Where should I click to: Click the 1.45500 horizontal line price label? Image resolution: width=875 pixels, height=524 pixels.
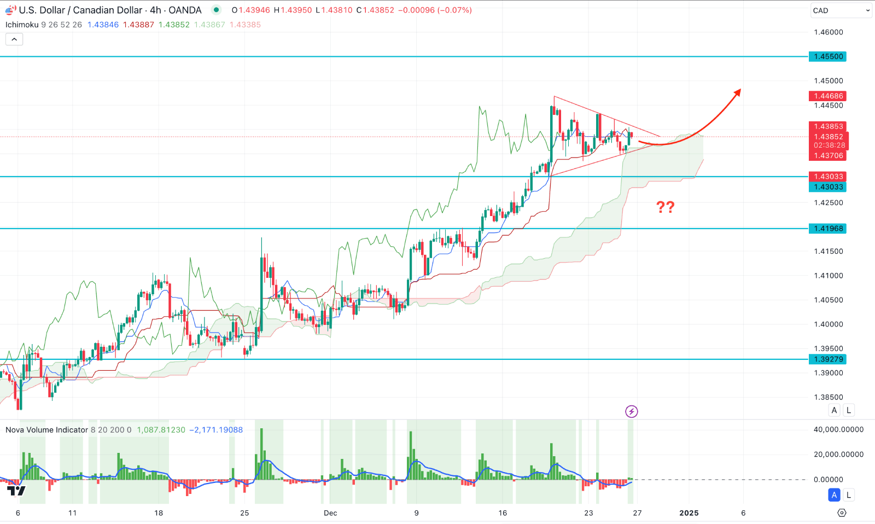point(828,56)
